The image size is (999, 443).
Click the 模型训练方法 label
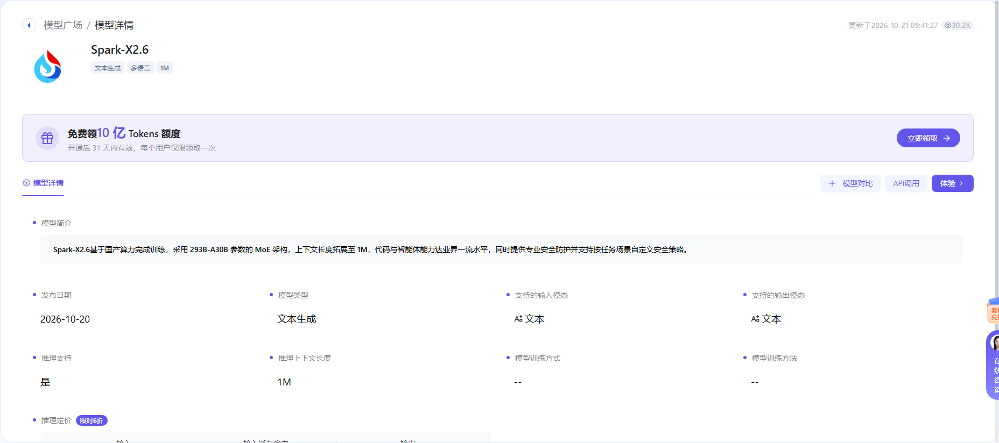775,358
